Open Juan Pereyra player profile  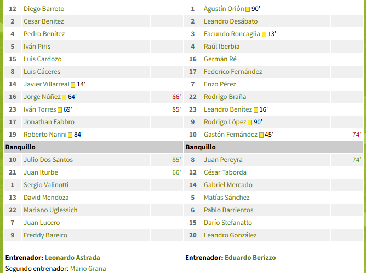coord(223,160)
